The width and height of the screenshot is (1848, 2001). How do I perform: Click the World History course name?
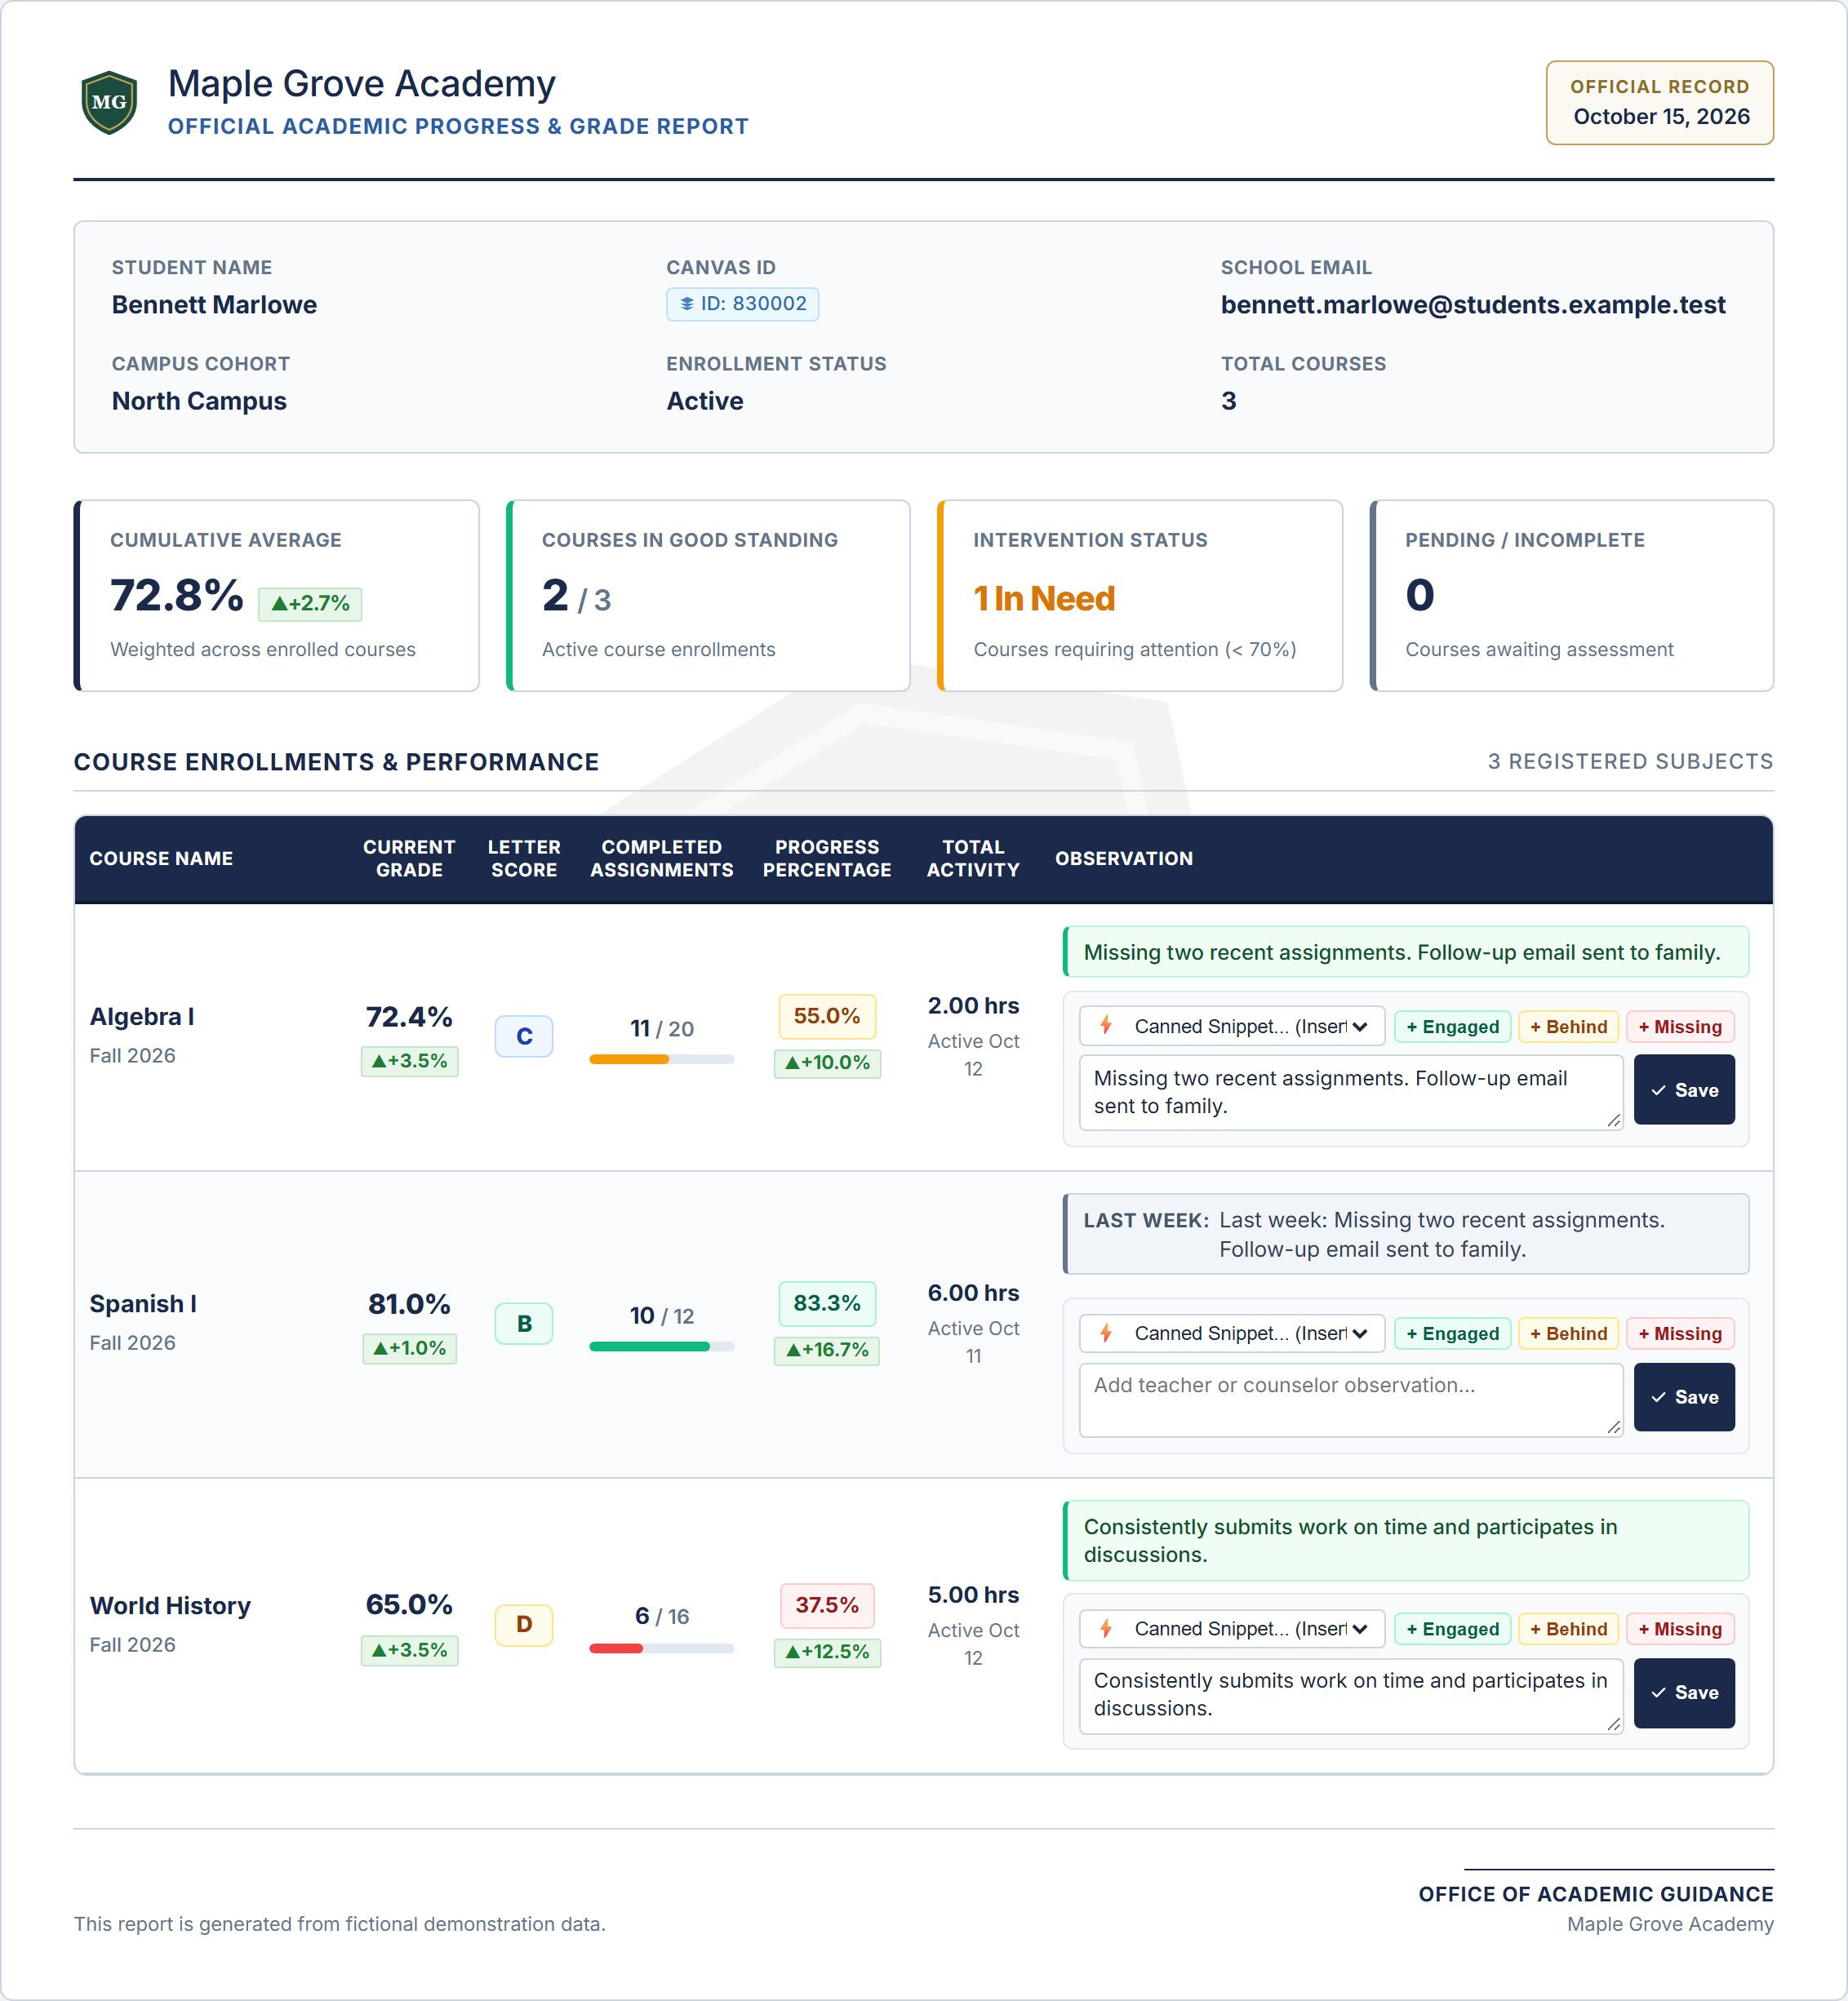point(170,1605)
